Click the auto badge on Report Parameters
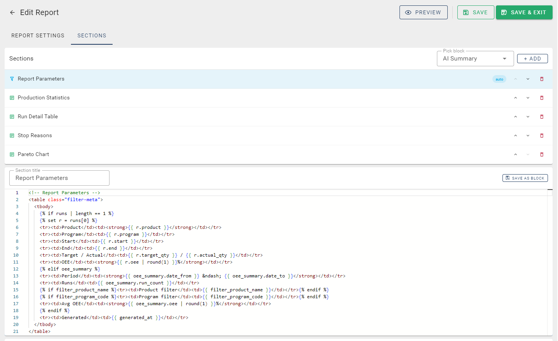Viewport: 558px width, 341px height. point(499,79)
